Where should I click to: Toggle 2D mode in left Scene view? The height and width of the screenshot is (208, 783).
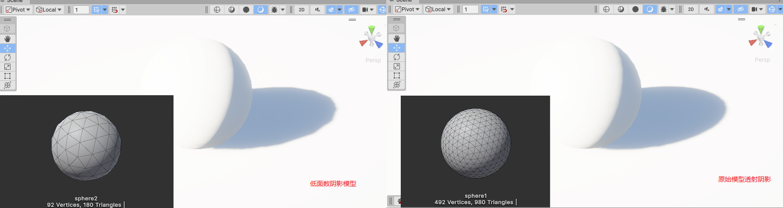point(302,9)
